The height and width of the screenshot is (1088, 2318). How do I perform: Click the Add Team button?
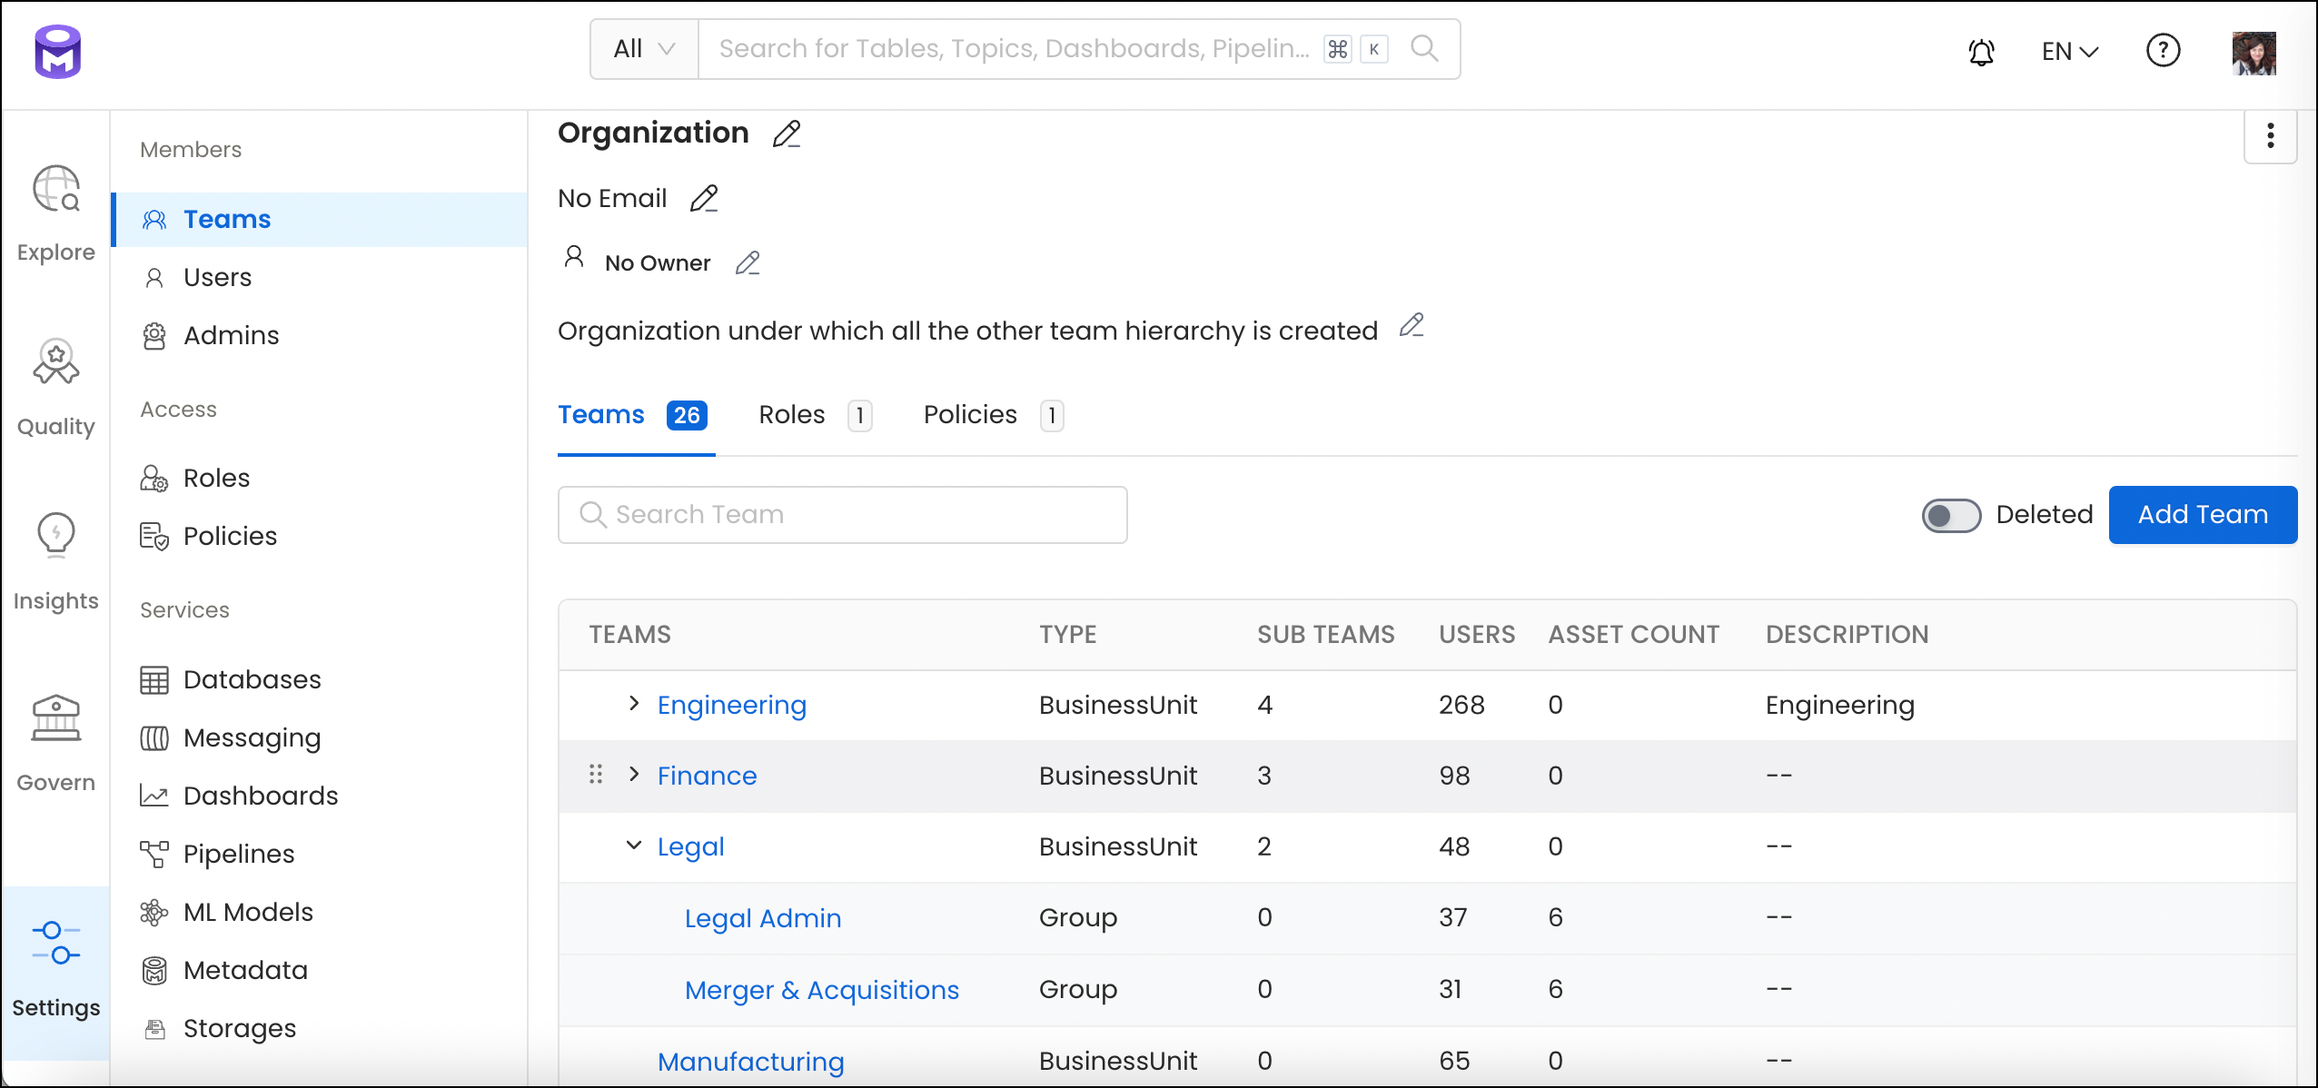tap(2203, 515)
